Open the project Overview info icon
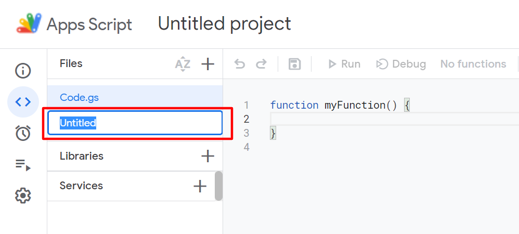This screenshot has height=234, width=519. pyautogui.click(x=23, y=71)
